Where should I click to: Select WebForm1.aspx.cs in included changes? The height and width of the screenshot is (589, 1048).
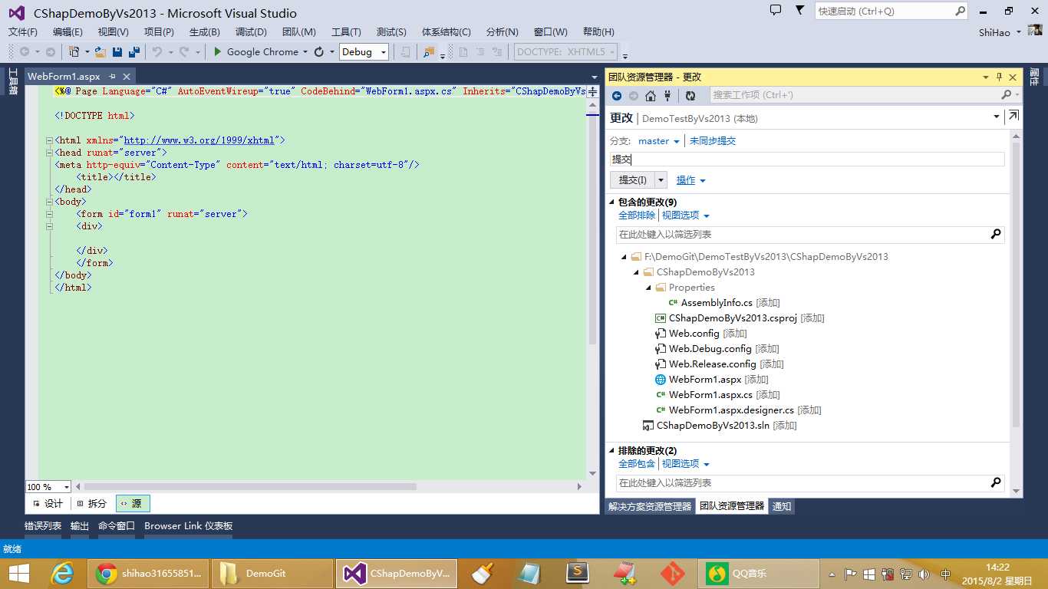pos(710,395)
